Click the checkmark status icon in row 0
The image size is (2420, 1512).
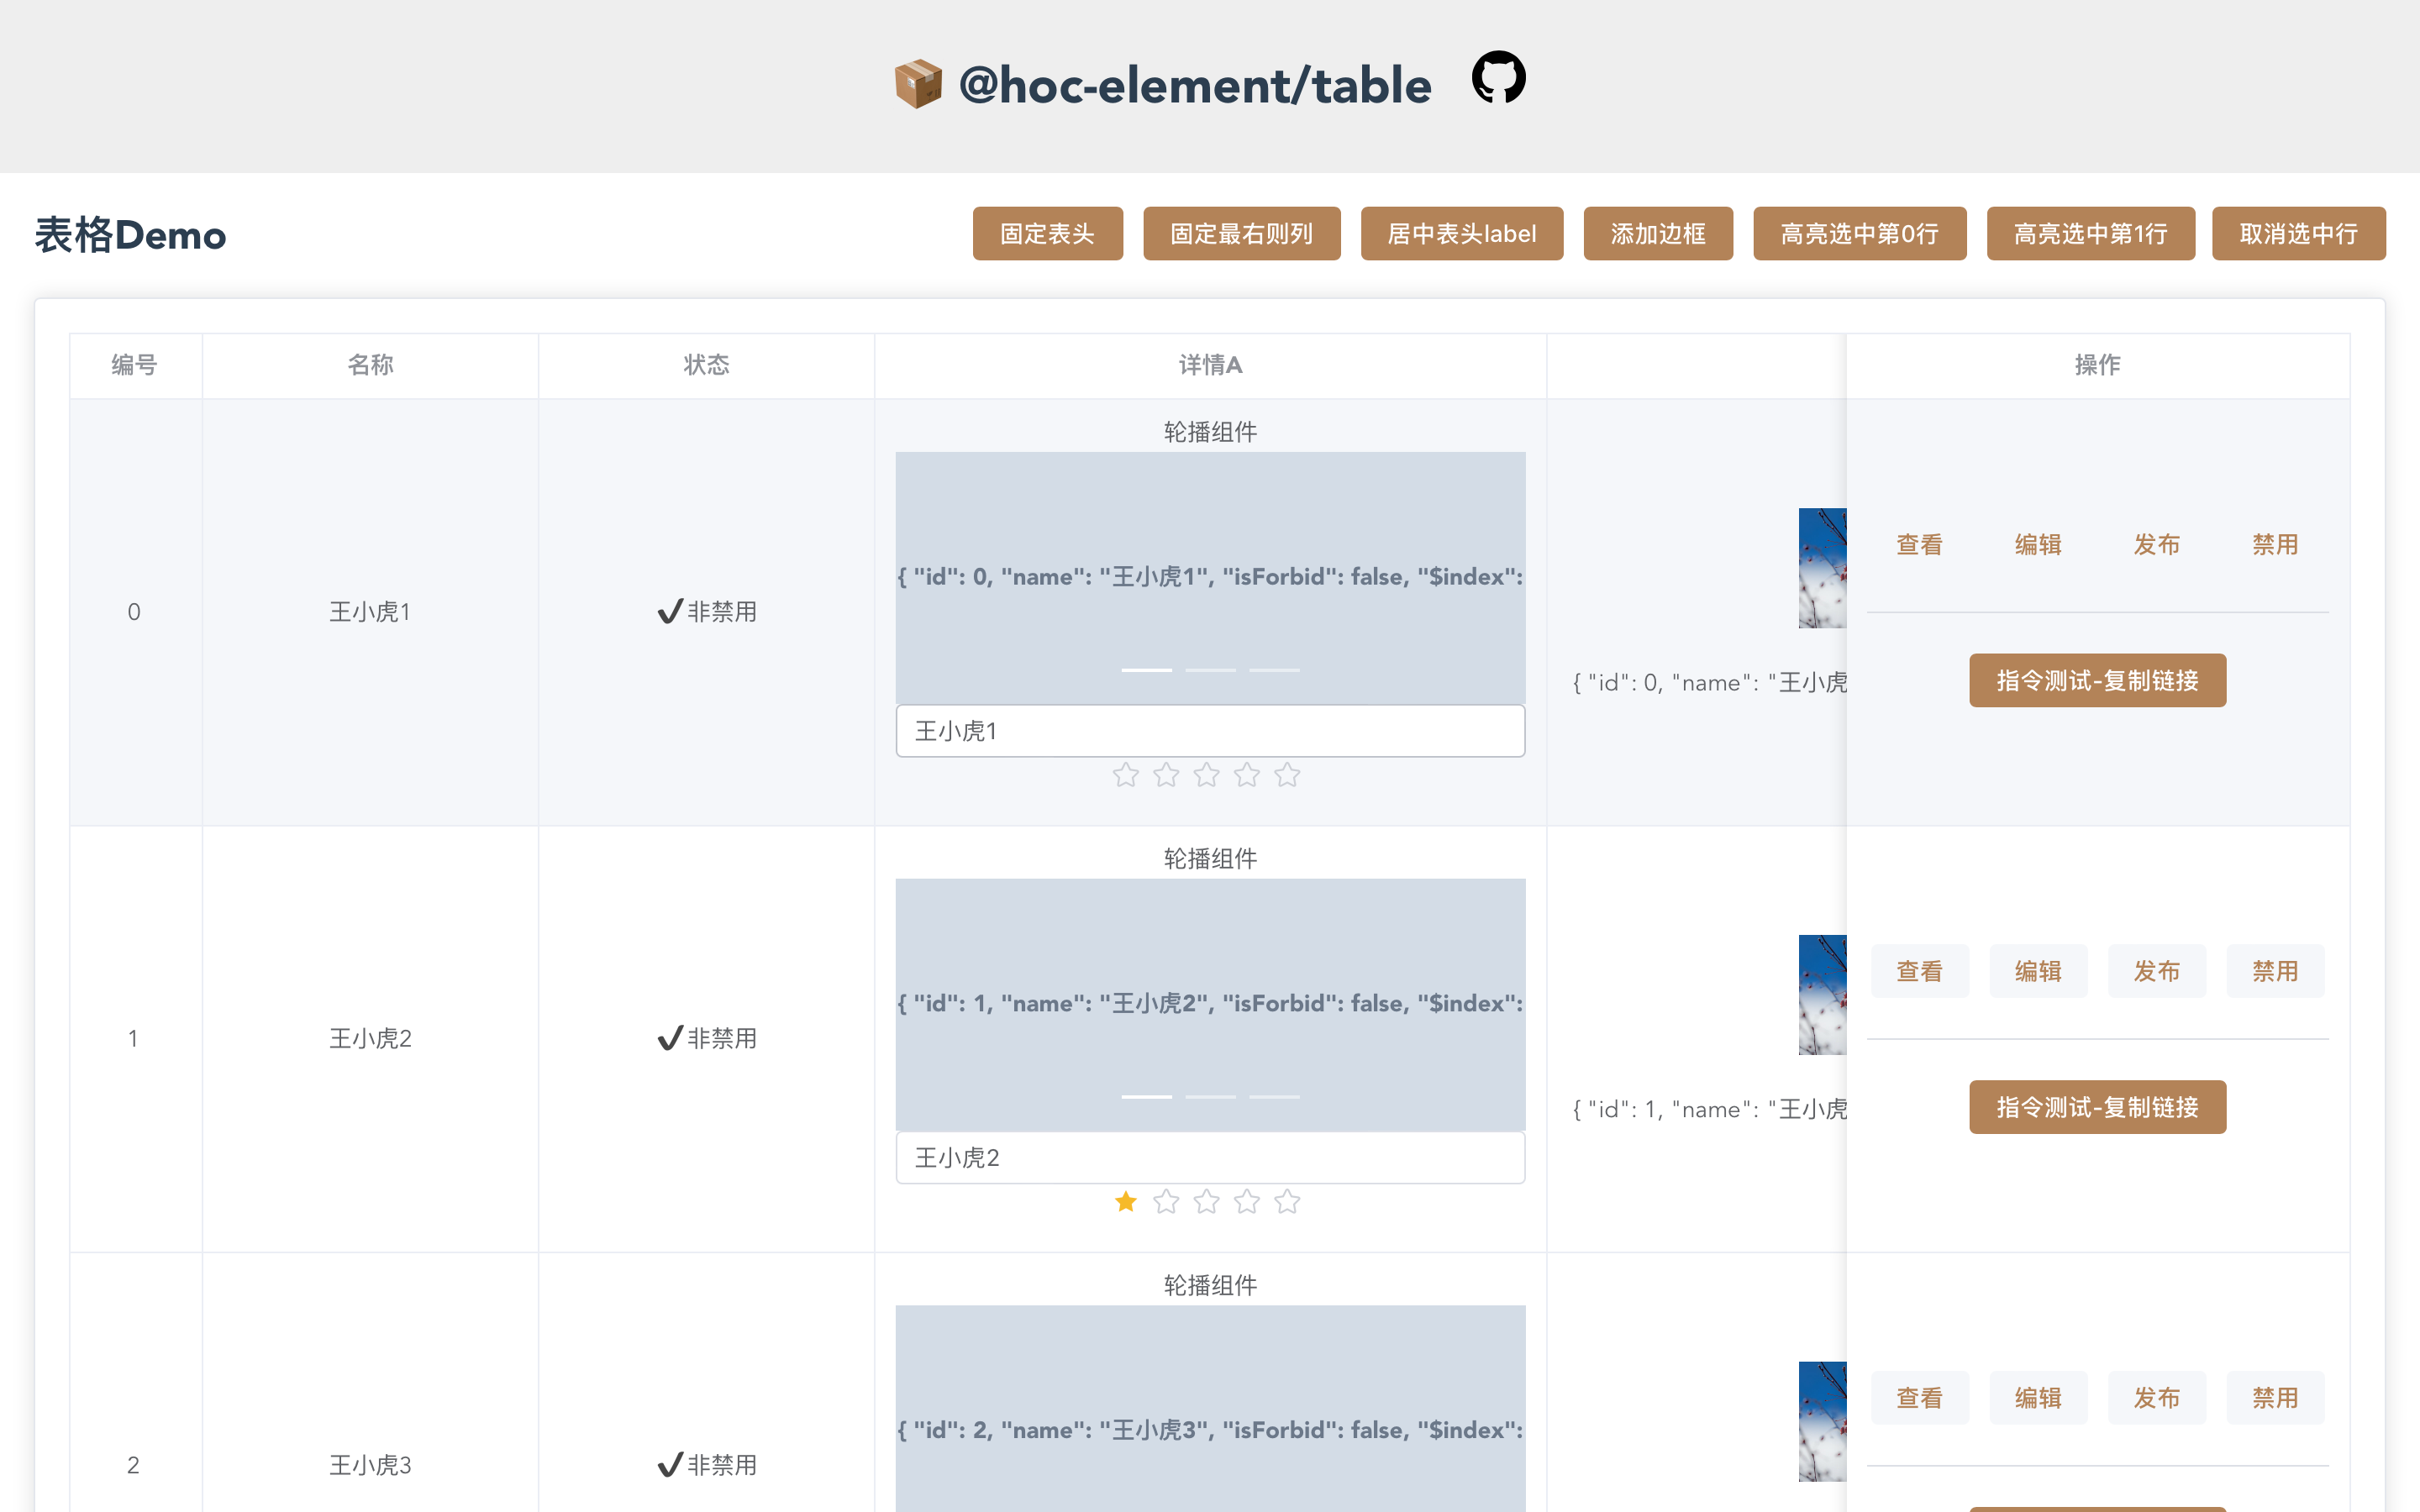[x=670, y=611]
